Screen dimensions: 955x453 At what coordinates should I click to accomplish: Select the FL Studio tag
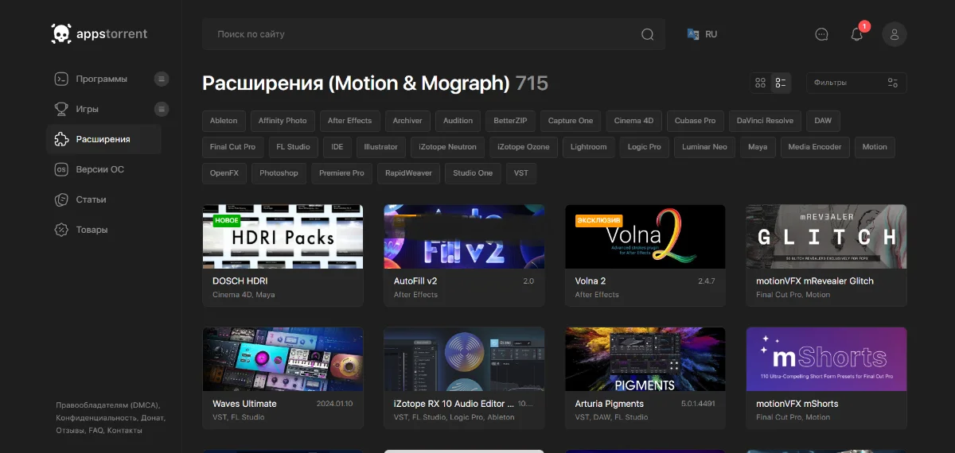[x=294, y=147]
